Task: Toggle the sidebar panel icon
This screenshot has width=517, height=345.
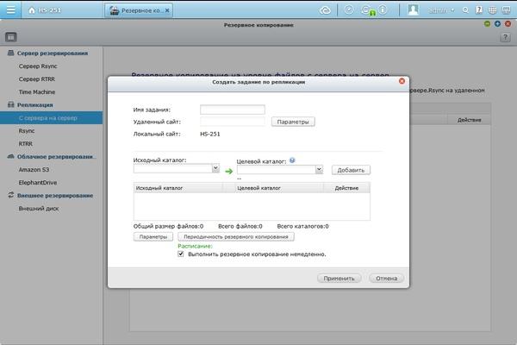Action: (11, 37)
